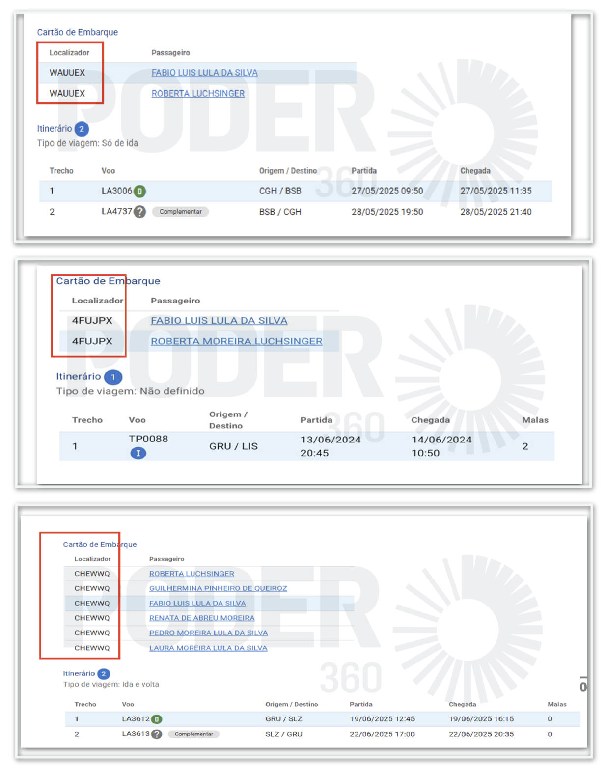Open Fabio Luis Lula da Silva under locator WAUUEX

pos(204,73)
